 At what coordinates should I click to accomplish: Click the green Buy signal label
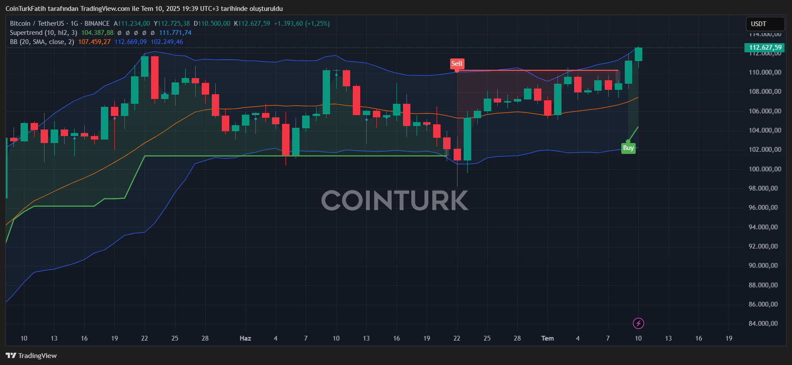click(628, 148)
